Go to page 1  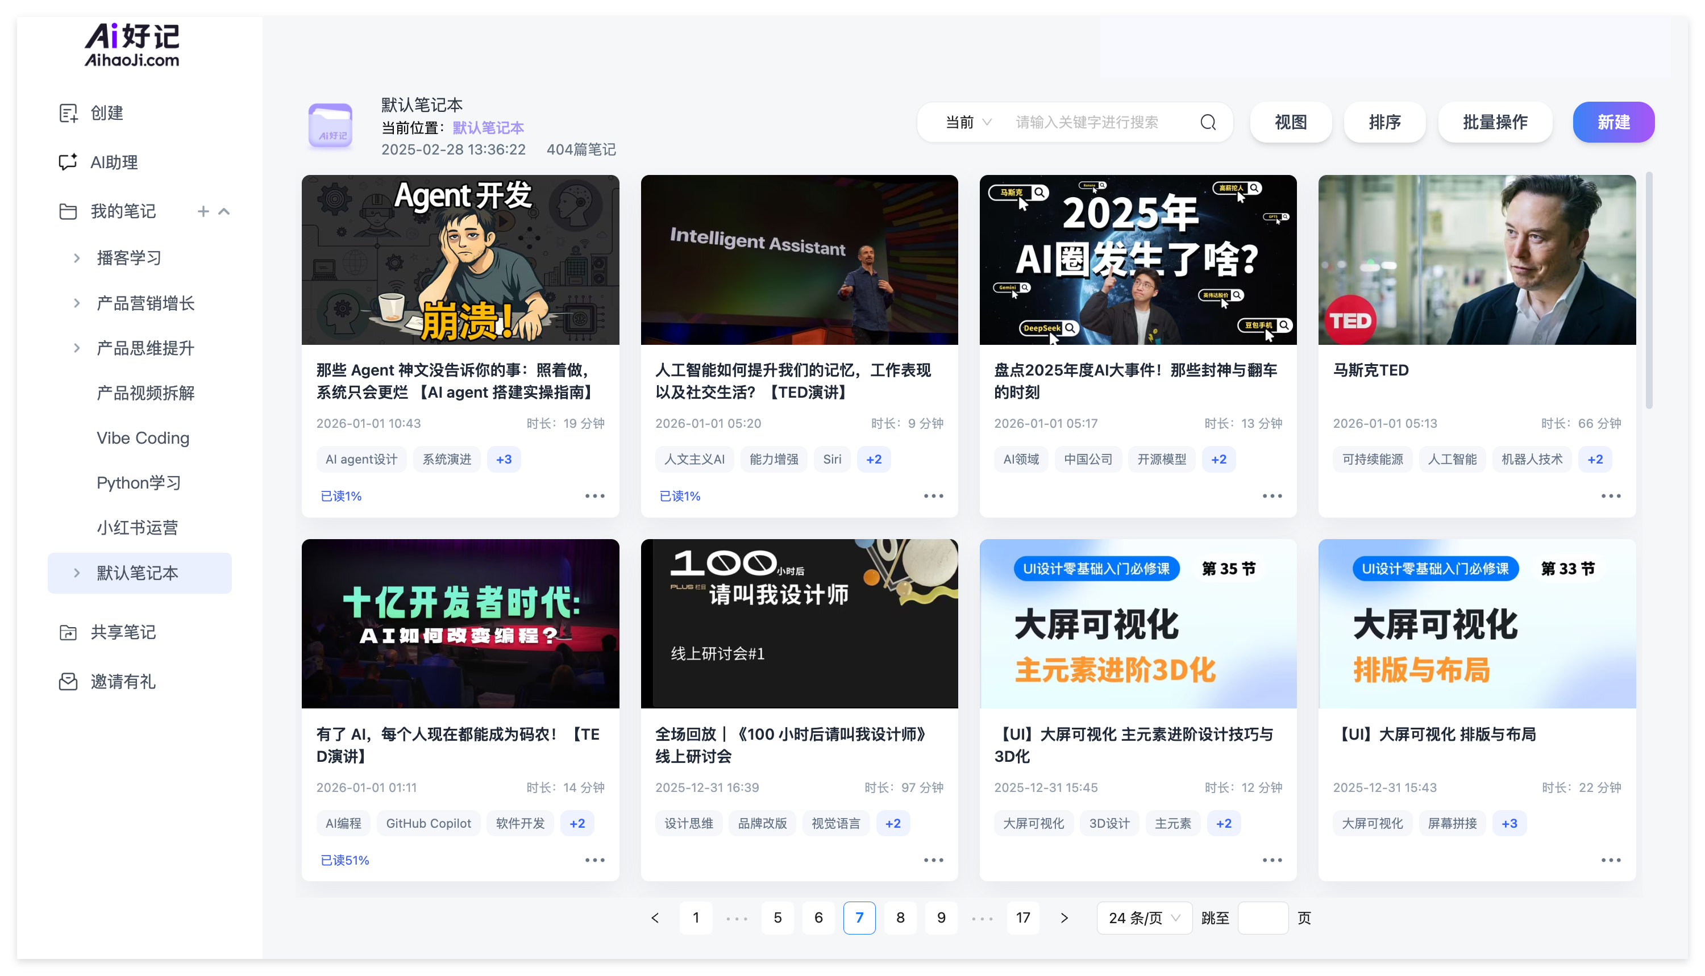point(696,917)
